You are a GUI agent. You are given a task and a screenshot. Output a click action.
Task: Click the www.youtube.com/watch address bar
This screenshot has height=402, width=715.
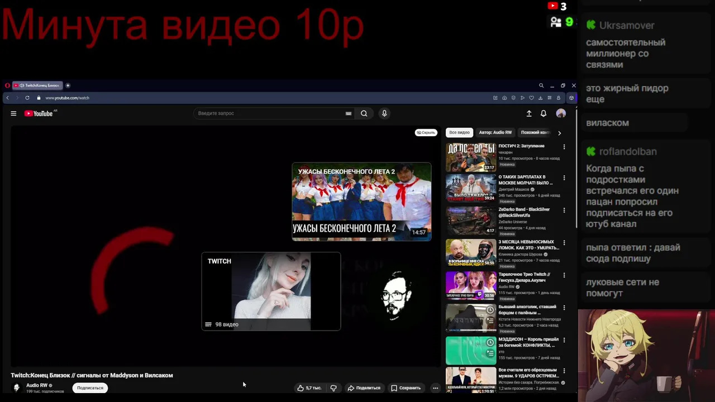click(x=67, y=98)
